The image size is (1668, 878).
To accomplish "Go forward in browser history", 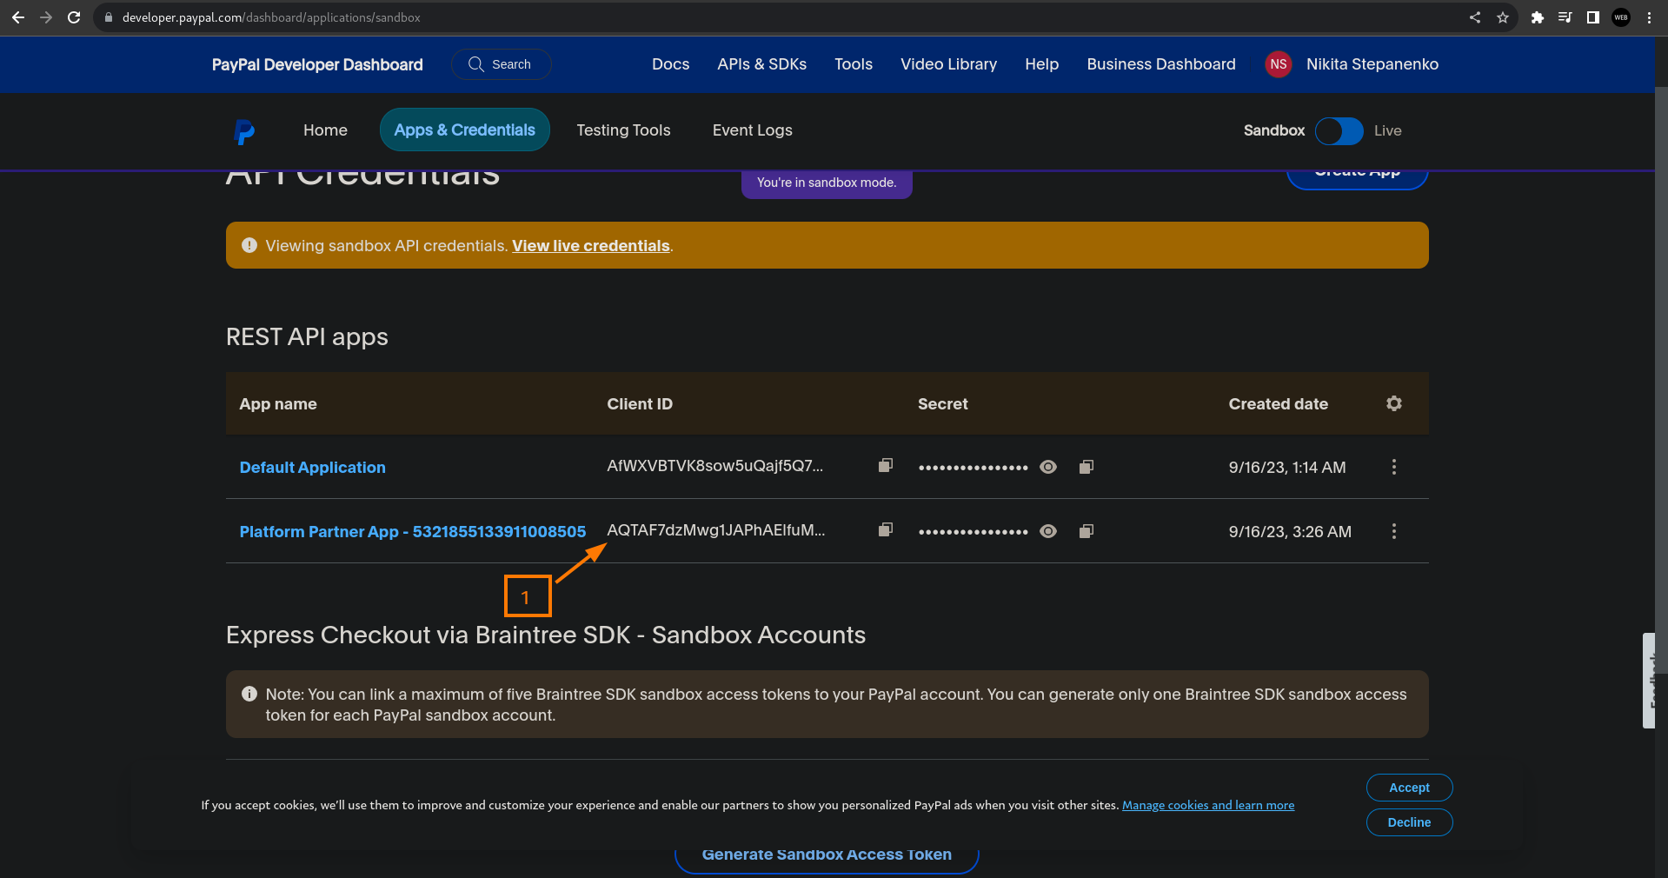I will tap(46, 17).
